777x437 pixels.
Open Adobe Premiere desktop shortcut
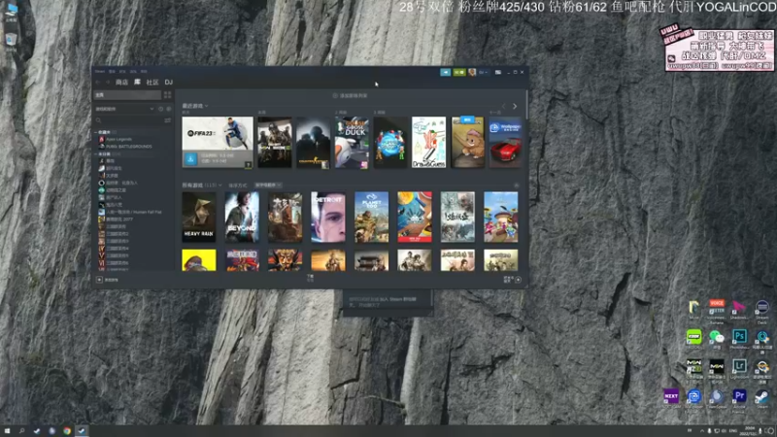pos(739,399)
